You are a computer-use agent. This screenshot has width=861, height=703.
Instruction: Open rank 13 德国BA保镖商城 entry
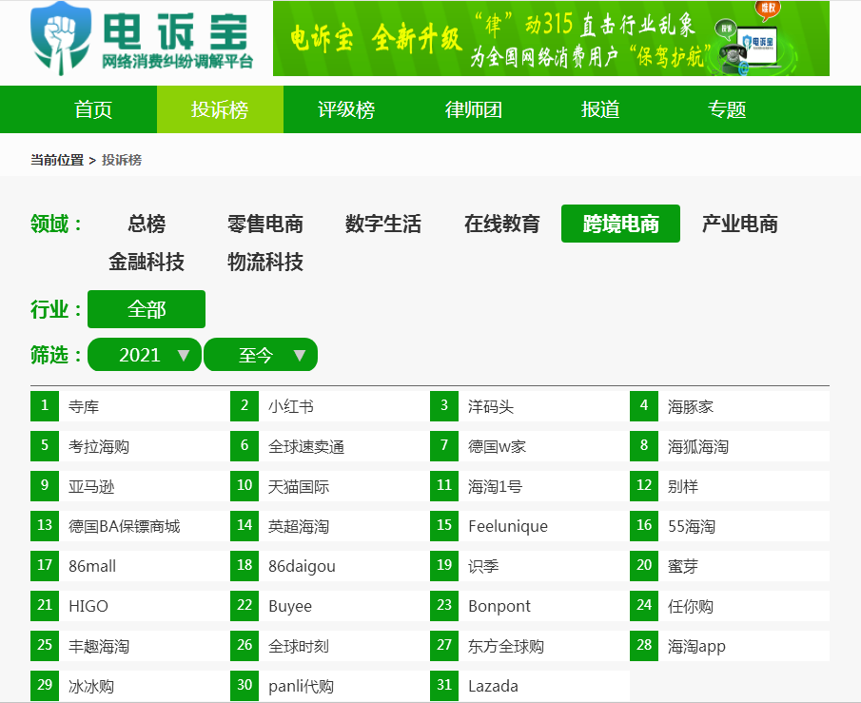click(x=130, y=526)
